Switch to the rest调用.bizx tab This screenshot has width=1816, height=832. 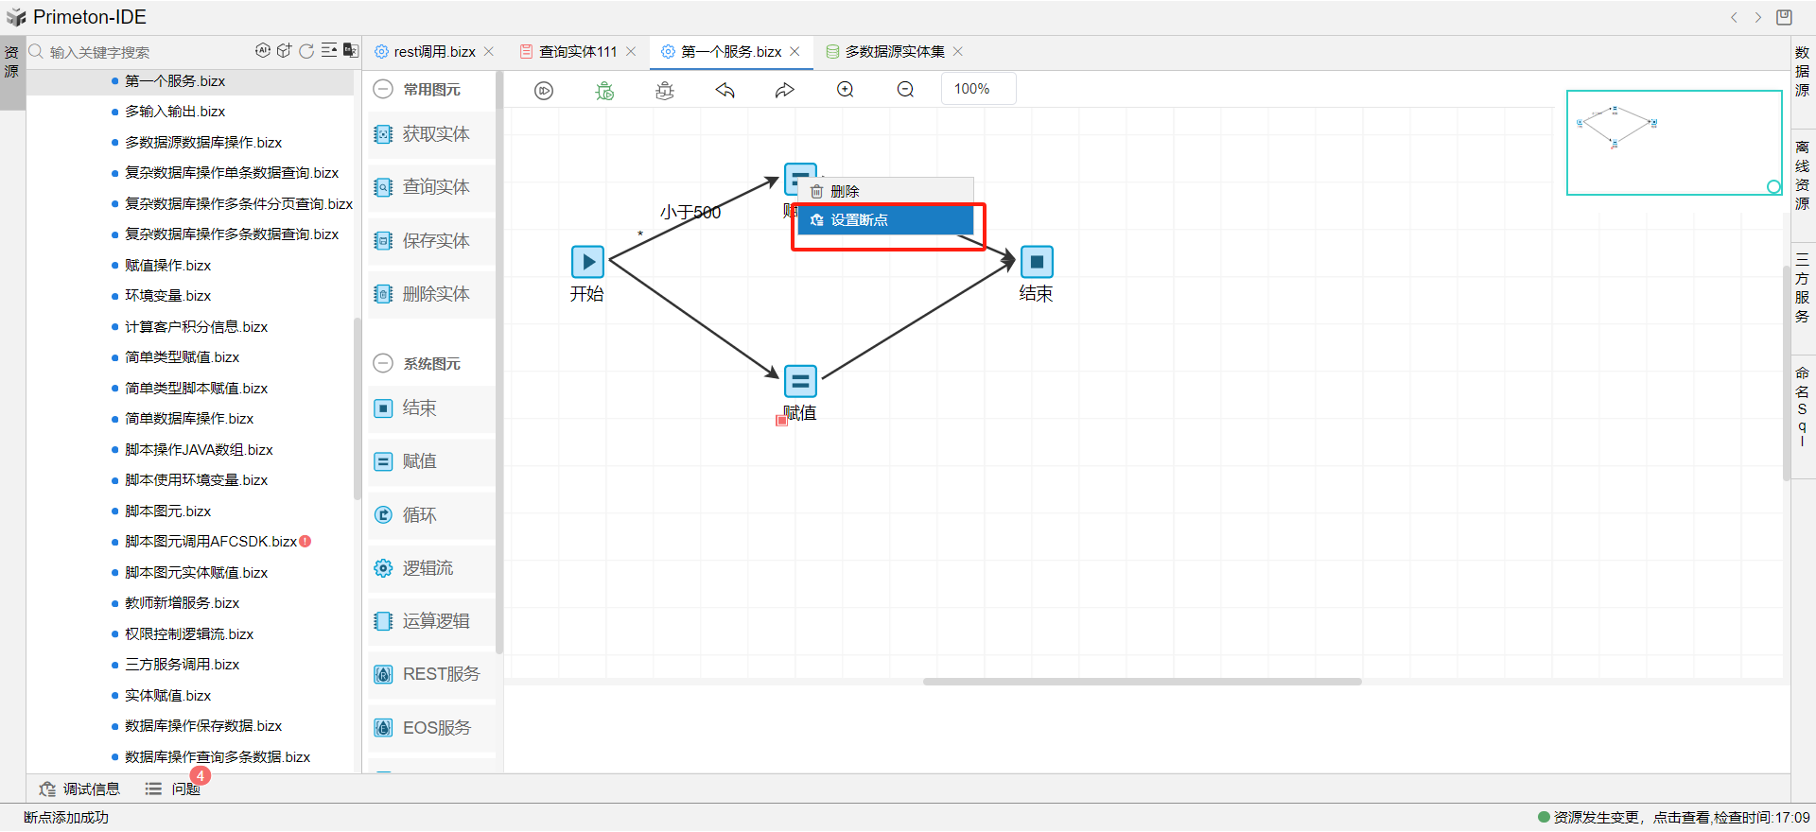click(x=434, y=52)
